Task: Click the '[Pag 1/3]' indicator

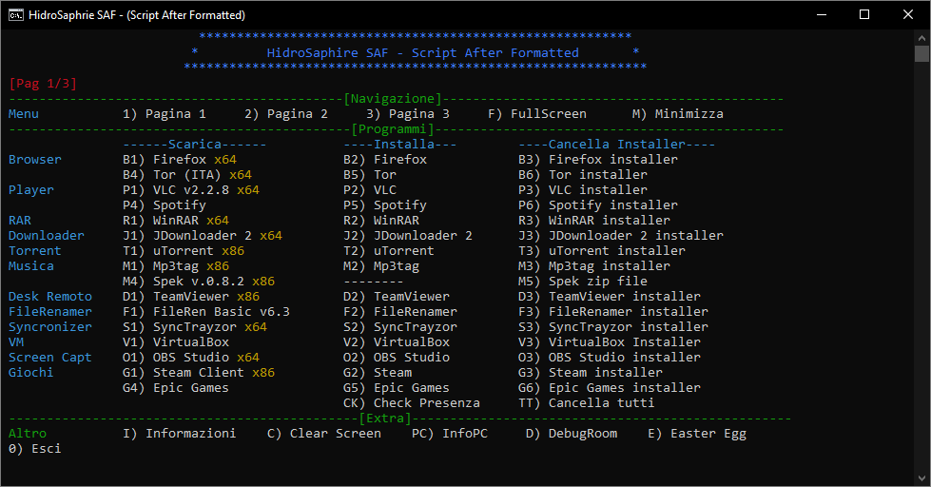Action: click(x=43, y=84)
